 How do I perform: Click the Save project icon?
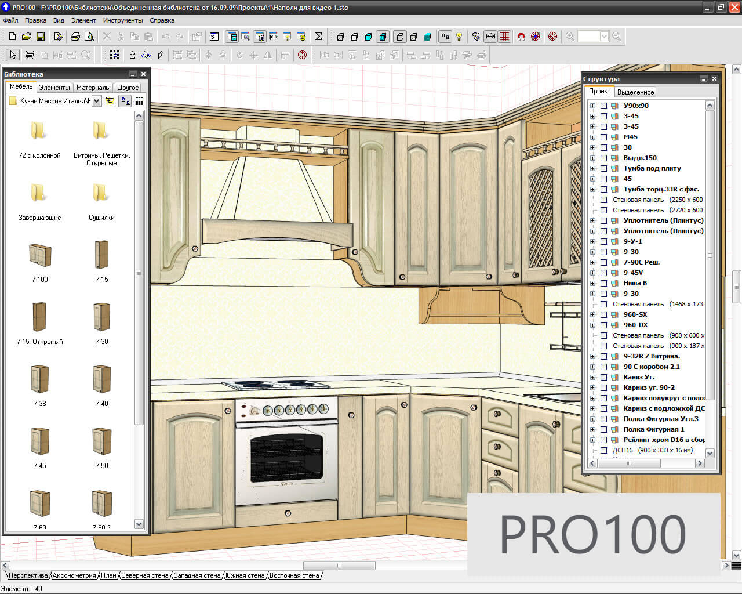pos(41,37)
